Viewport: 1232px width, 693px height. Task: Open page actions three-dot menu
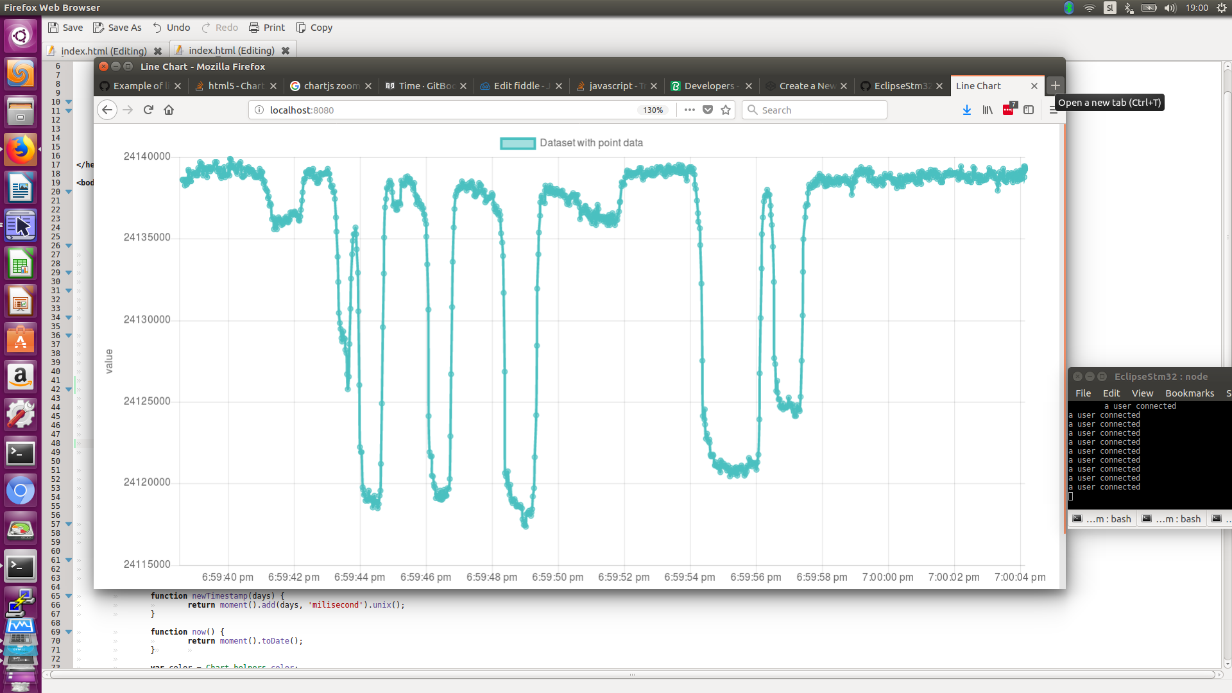tap(690, 110)
